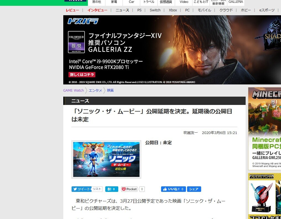
Task: Switch to the 家電 site tab
Action: point(114,2)
